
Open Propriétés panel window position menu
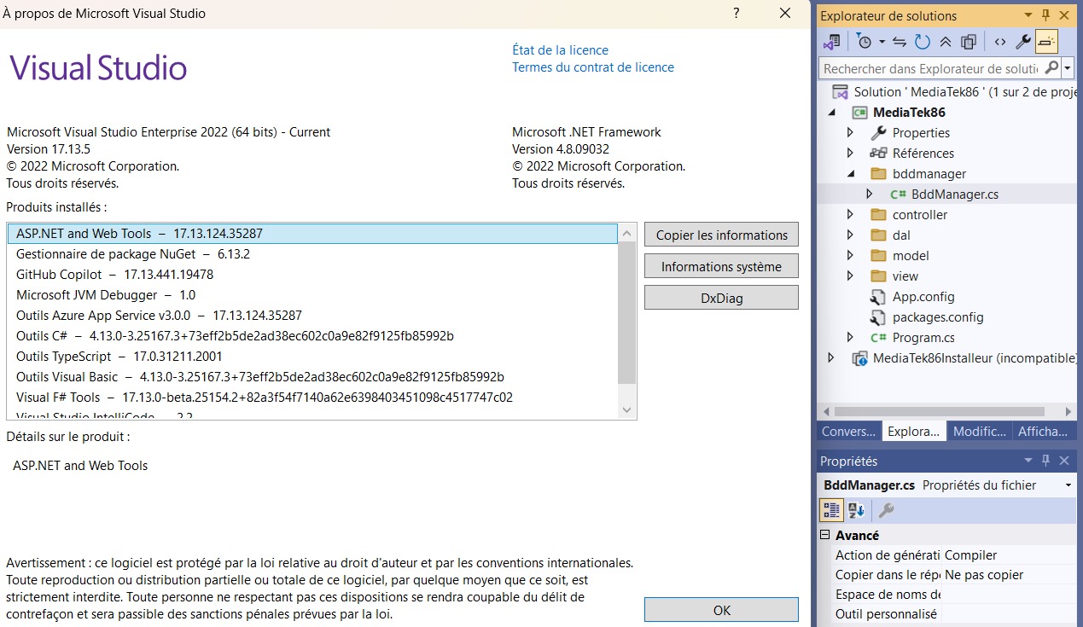[x=1027, y=461]
